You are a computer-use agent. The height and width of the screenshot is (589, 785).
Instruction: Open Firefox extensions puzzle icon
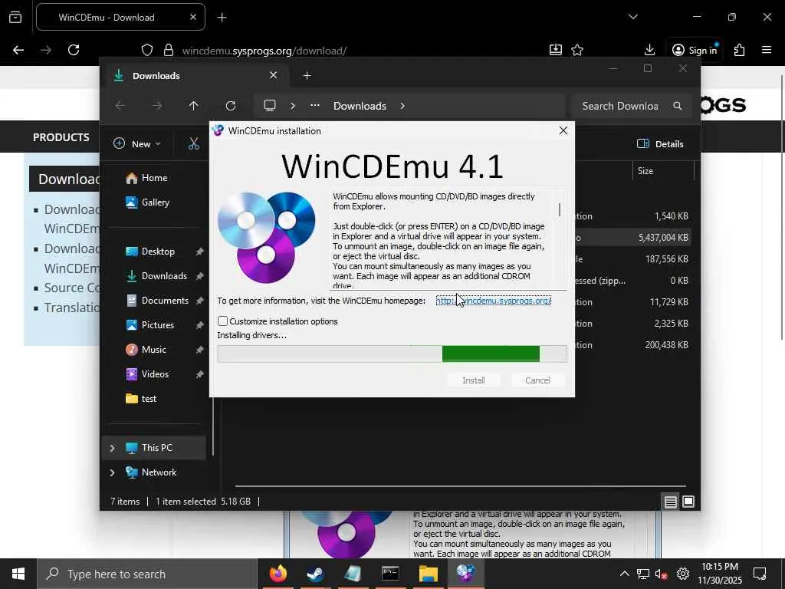point(740,50)
